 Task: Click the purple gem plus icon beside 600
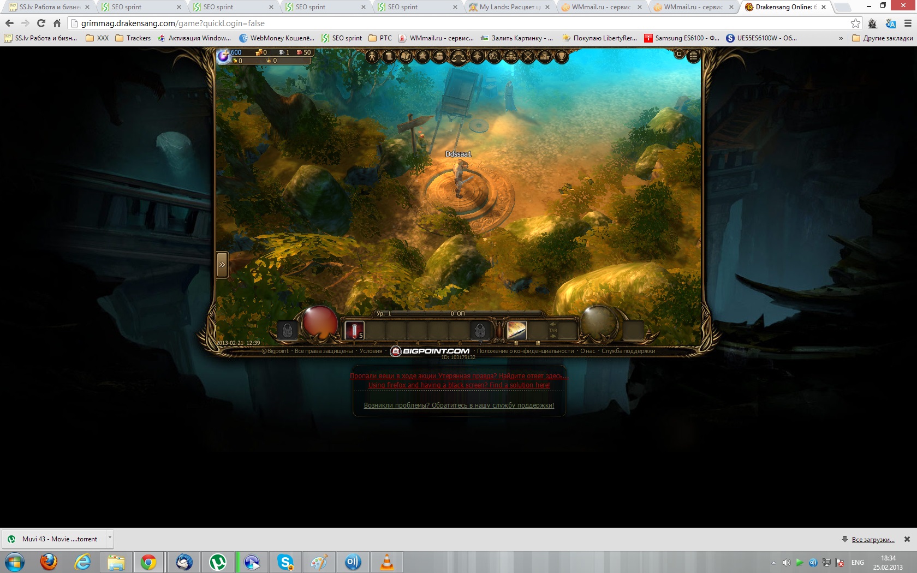click(x=223, y=55)
